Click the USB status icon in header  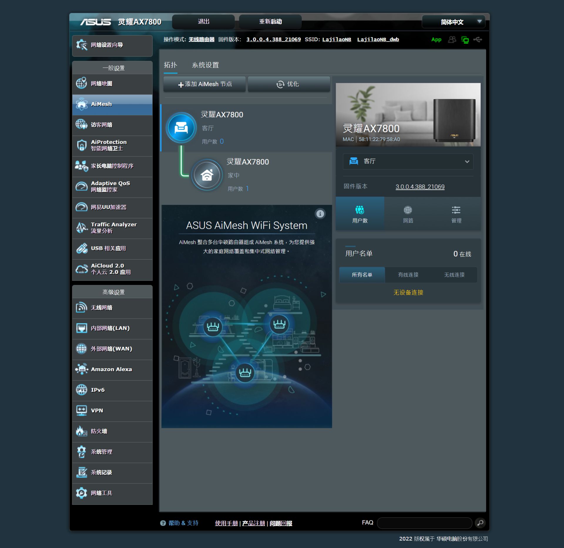coord(478,39)
